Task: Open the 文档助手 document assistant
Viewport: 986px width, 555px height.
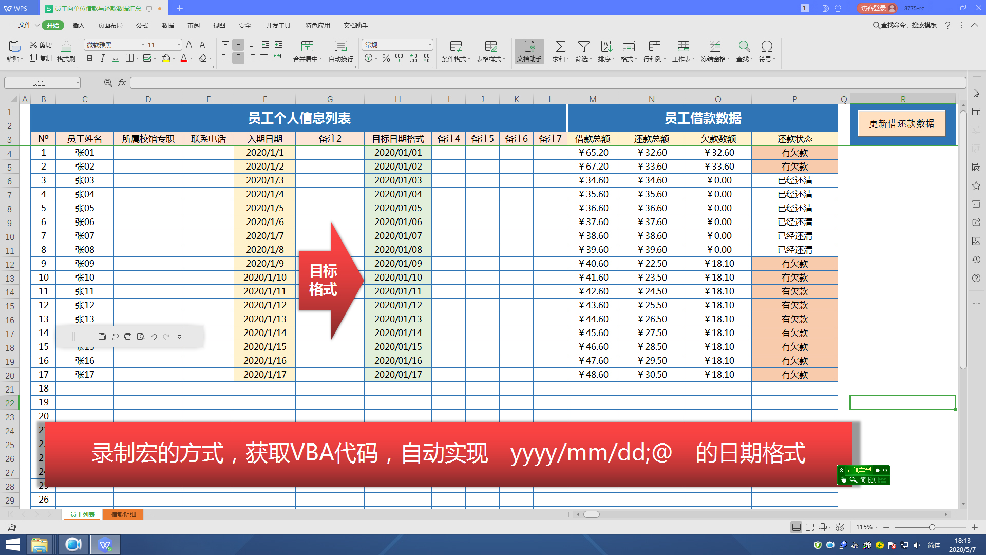Action: (x=529, y=51)
